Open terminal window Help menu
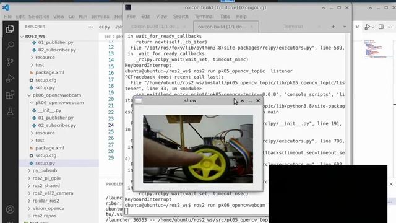Viewport: 396px width, 223px height. coord(241,17)
